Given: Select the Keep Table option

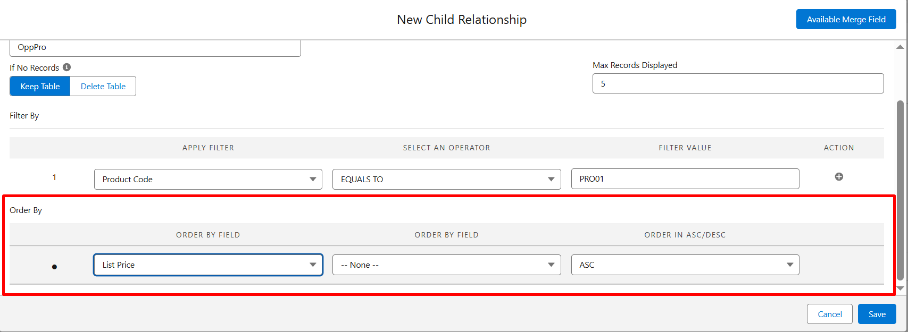Looking at the screenshot, I should tap(40, 87).
